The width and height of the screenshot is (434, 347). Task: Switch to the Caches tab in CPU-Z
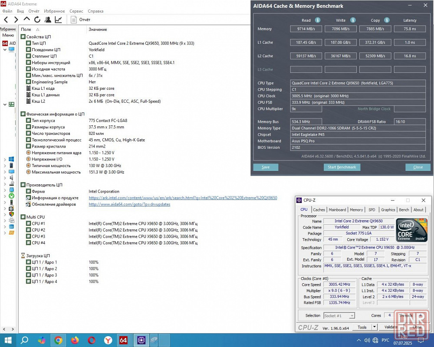point(319,210)
